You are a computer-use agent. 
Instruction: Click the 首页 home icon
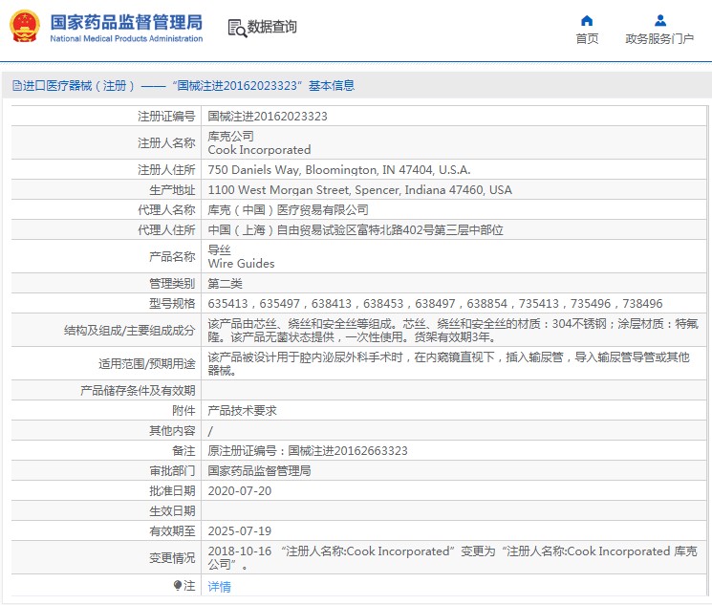pos(587,21)
